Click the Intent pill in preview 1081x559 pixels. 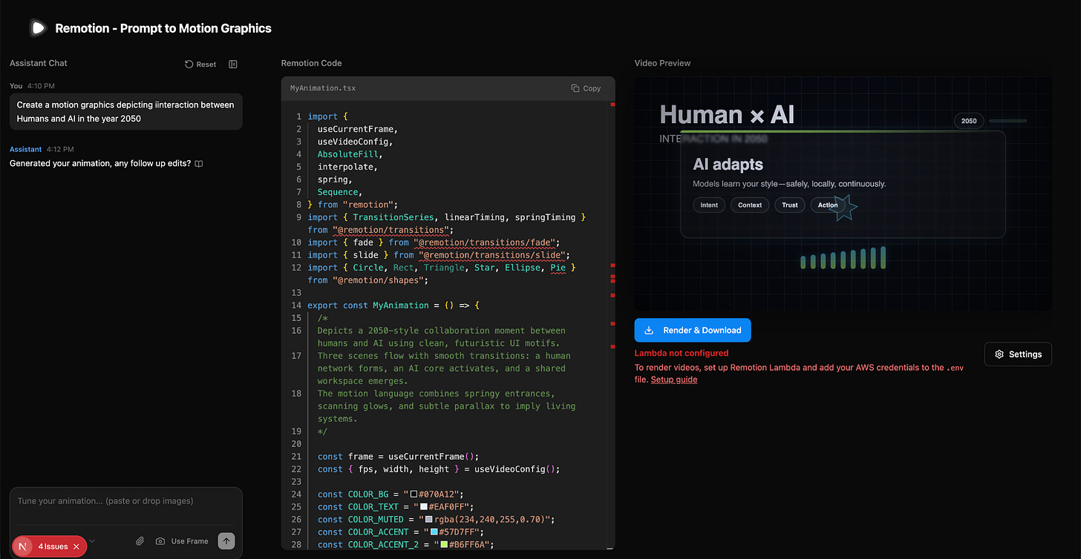point(709,205)
